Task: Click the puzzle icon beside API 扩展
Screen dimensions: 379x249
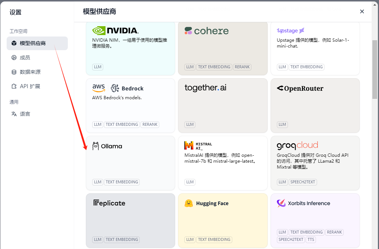Action: click(x=14, y=86)
